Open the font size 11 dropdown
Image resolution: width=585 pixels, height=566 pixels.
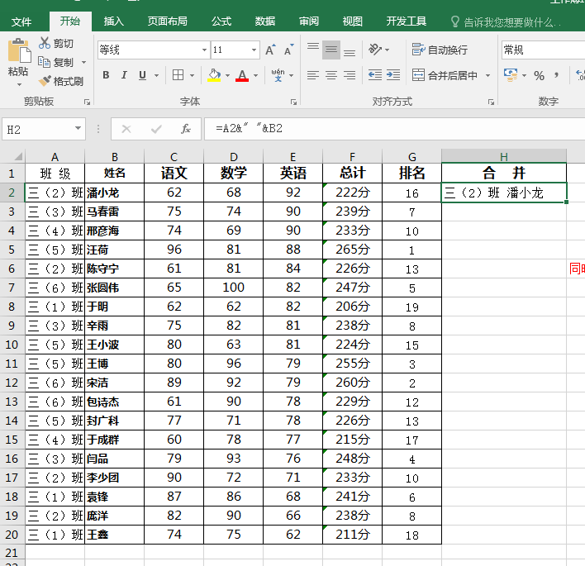tap(254, 50)
